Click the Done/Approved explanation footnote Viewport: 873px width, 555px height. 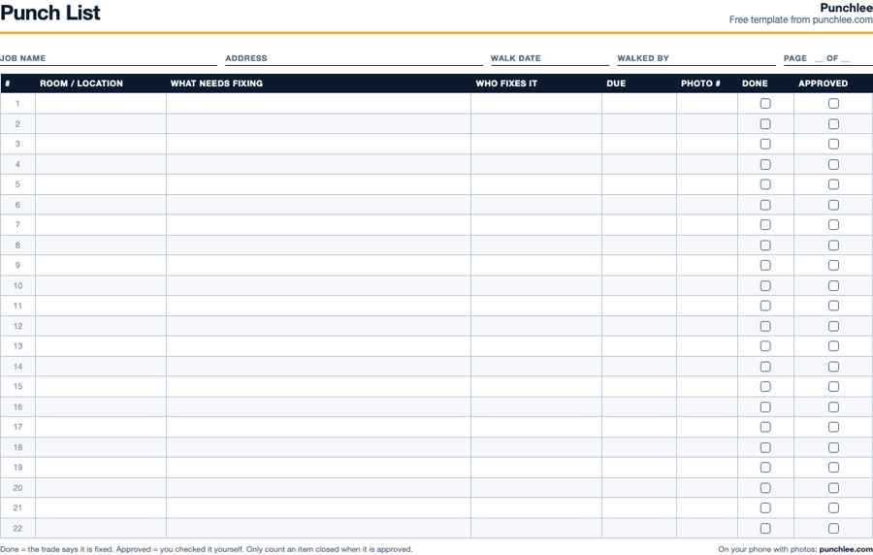click(207, 549)
